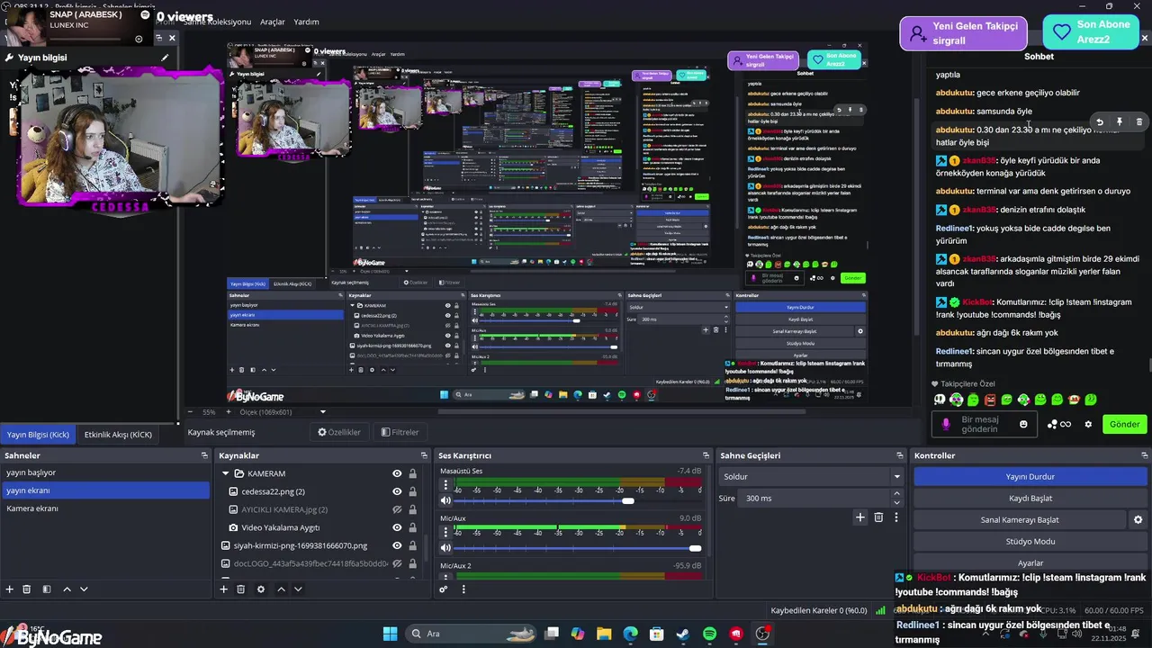Open the Araçlar menu
1152x648 pixels.
pyautogui.click(x=273, y=22)
